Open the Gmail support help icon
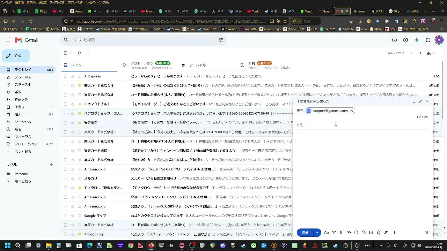This screenshot has width=447, height=251. pos(394,40)
